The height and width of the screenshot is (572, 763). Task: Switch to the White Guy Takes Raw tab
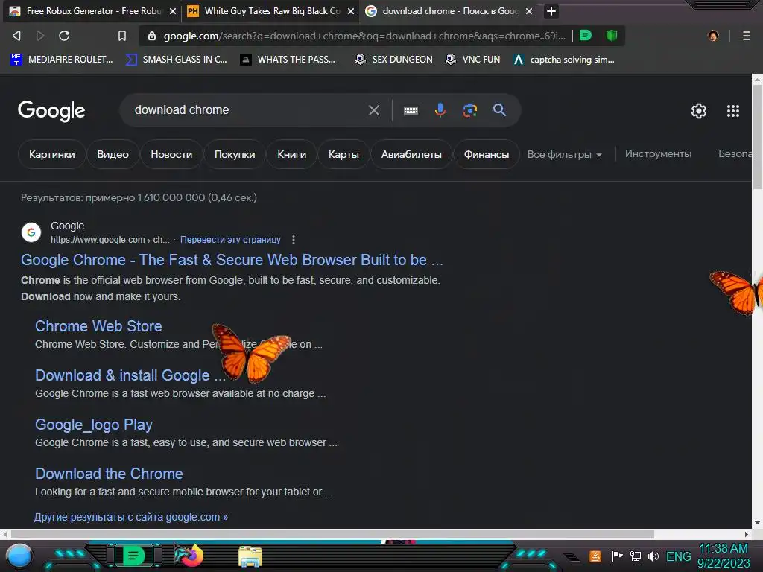click(270, 11)
